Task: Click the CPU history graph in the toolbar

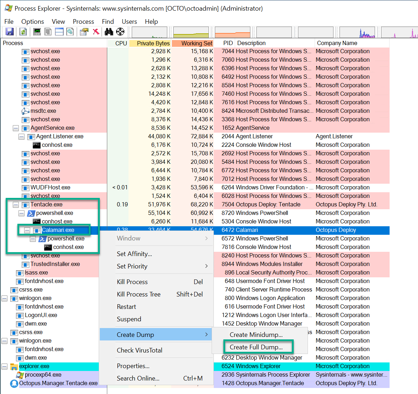Action: [150, 32]
